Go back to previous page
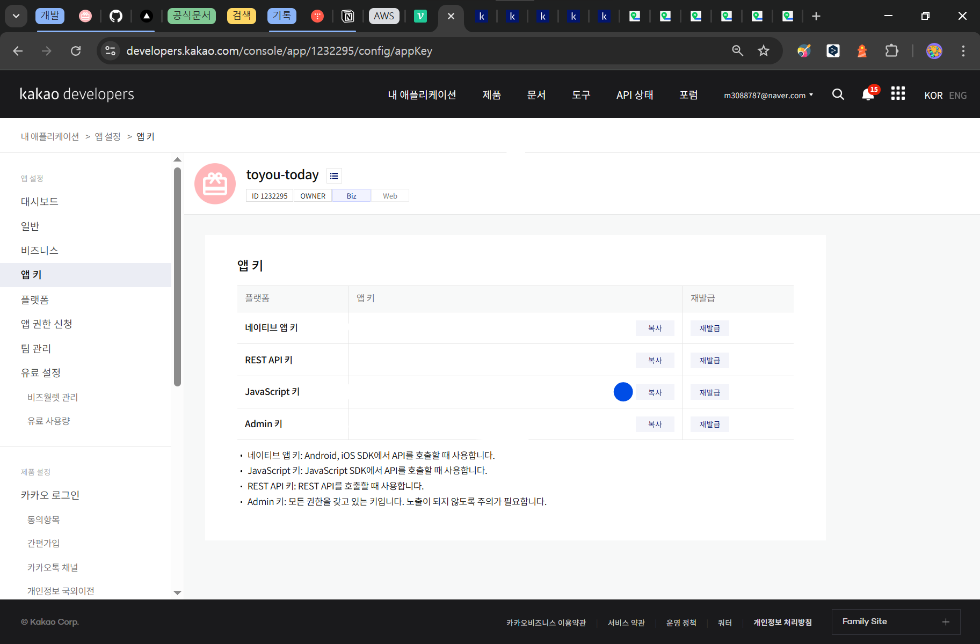Screen dimensions: 980x644 pos(18,51)
